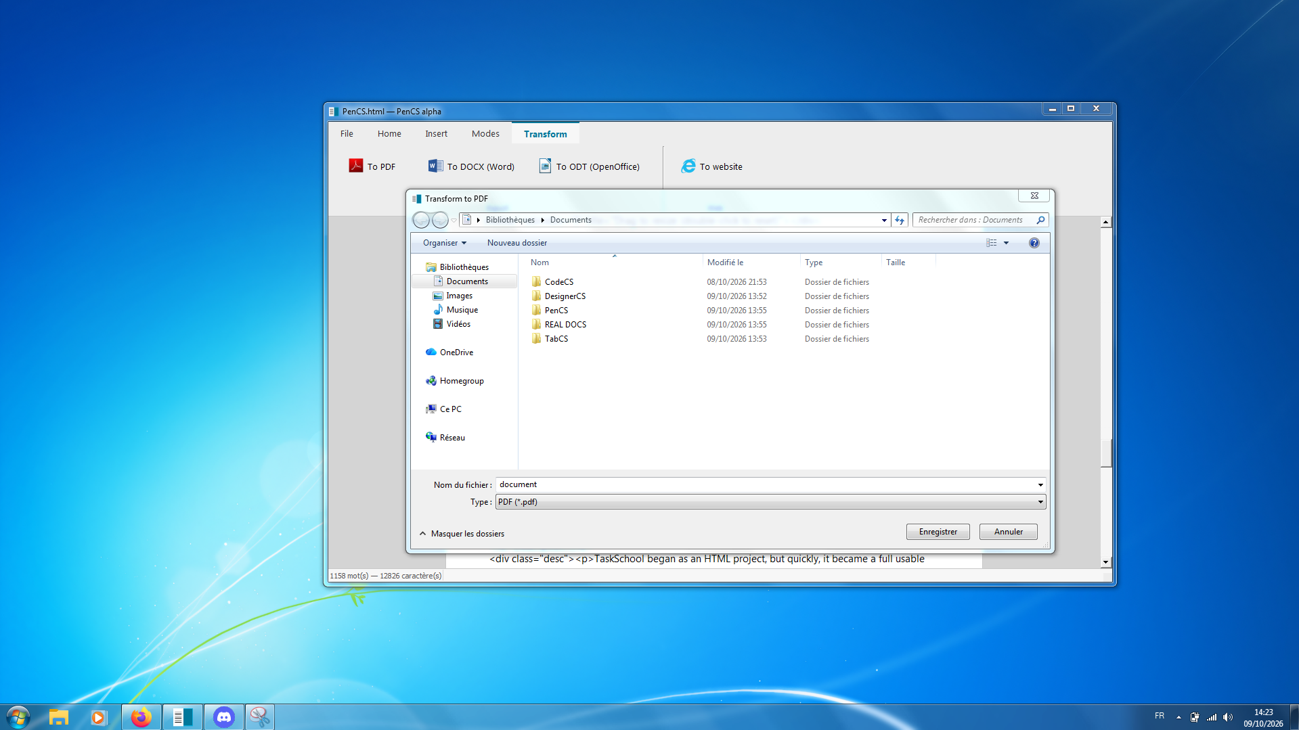Click the forward navigation arrow in dialog
Screen dimensions: 1299x730
440,220
